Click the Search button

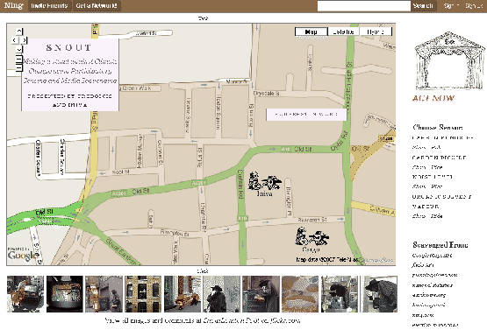point(423,5)
